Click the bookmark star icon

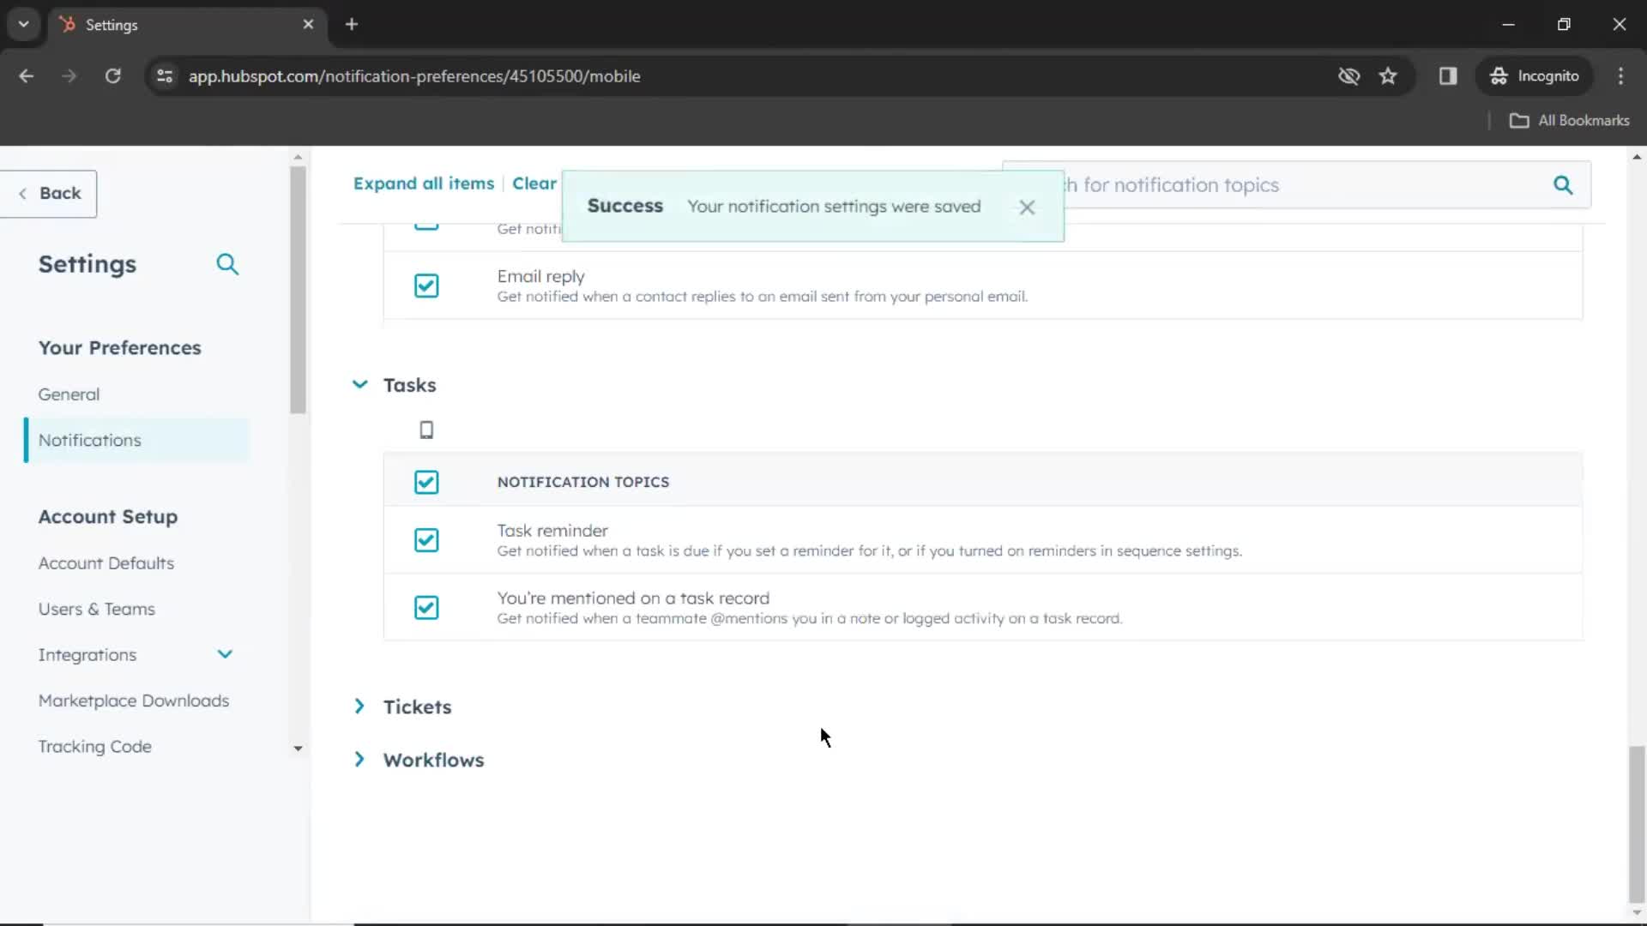click(x=1389, y=75)
